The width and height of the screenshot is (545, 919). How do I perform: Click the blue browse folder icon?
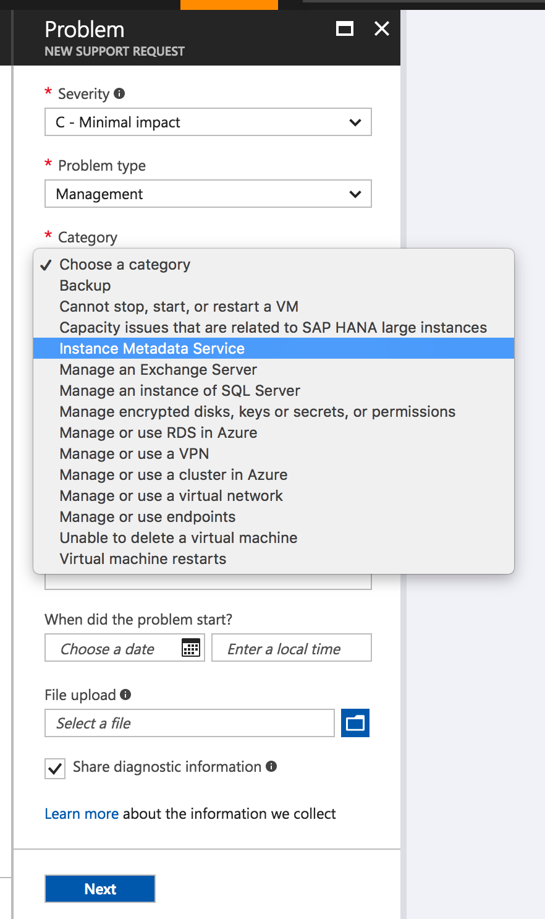(355, 723)
